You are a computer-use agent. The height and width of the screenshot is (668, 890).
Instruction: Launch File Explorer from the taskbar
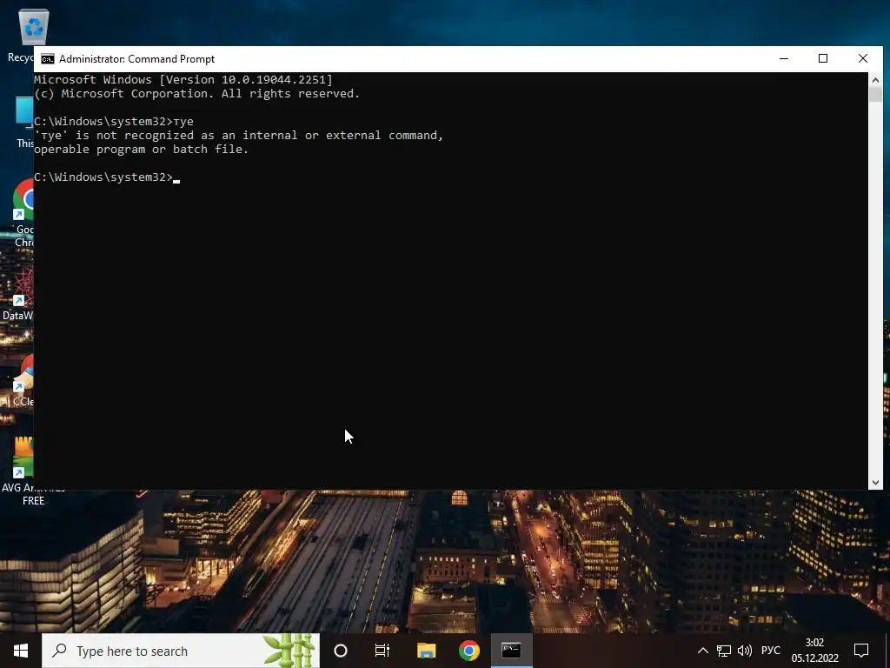click(x=426, y=651)
